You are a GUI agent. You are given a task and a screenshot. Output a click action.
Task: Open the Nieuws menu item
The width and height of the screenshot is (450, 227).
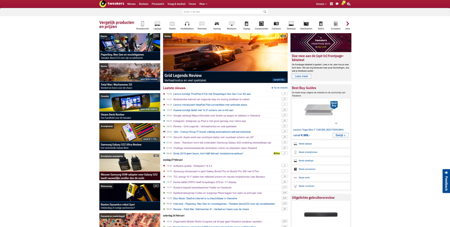132,4
